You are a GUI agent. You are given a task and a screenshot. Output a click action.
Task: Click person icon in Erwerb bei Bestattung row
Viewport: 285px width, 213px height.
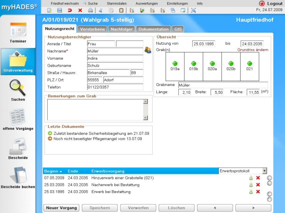pyautogui.click(x=251, y=191)
